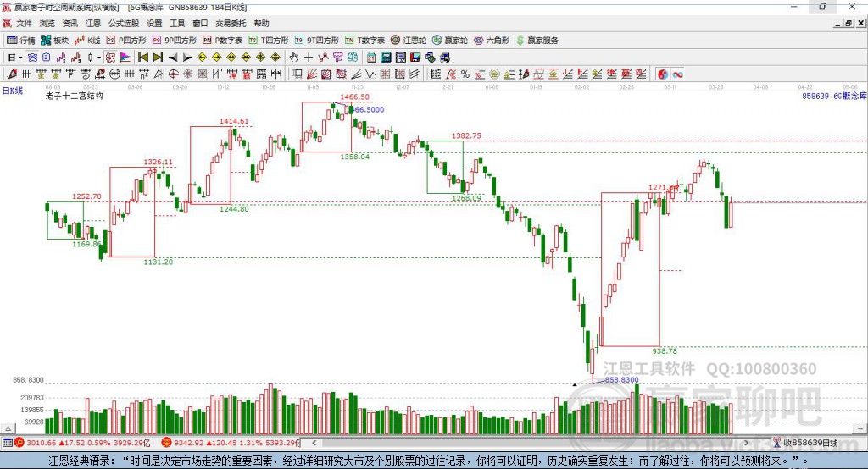The image size is (868, 469).
Task: Open the 资讯 menu
Action: tap(70, 23)
